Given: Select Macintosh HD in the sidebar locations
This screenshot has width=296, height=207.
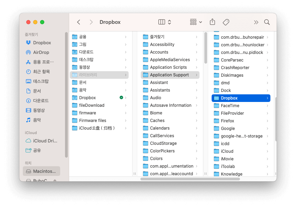Looking at the screenshot, I should coord(41,171).
